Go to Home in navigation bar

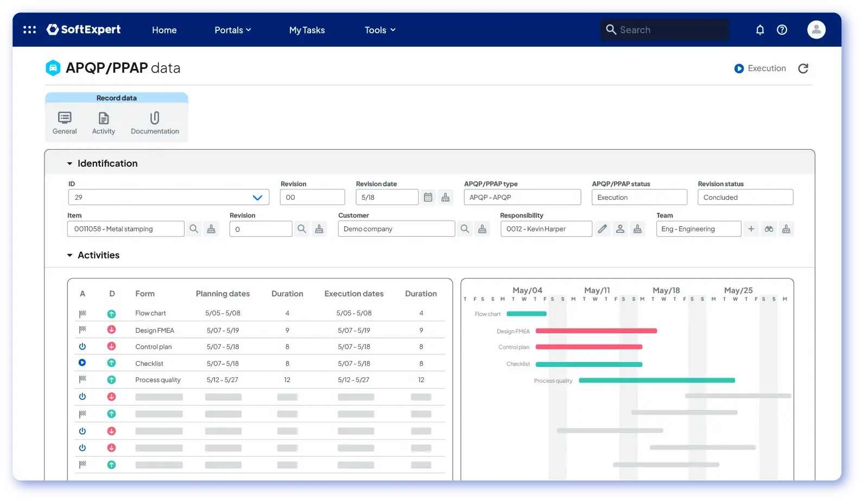pyautogui.click(x=164, y=30)
